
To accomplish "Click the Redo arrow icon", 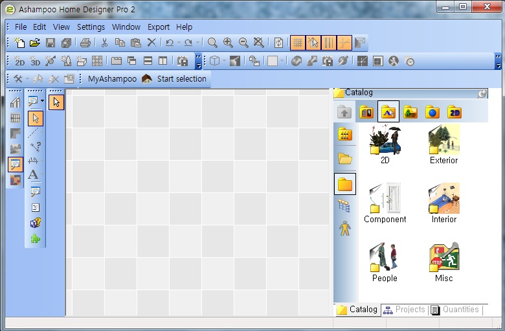I will point(188,43).
